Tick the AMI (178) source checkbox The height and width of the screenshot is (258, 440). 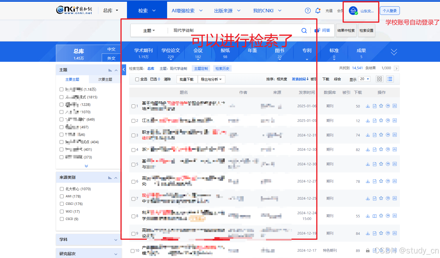(x=62, y=196)
